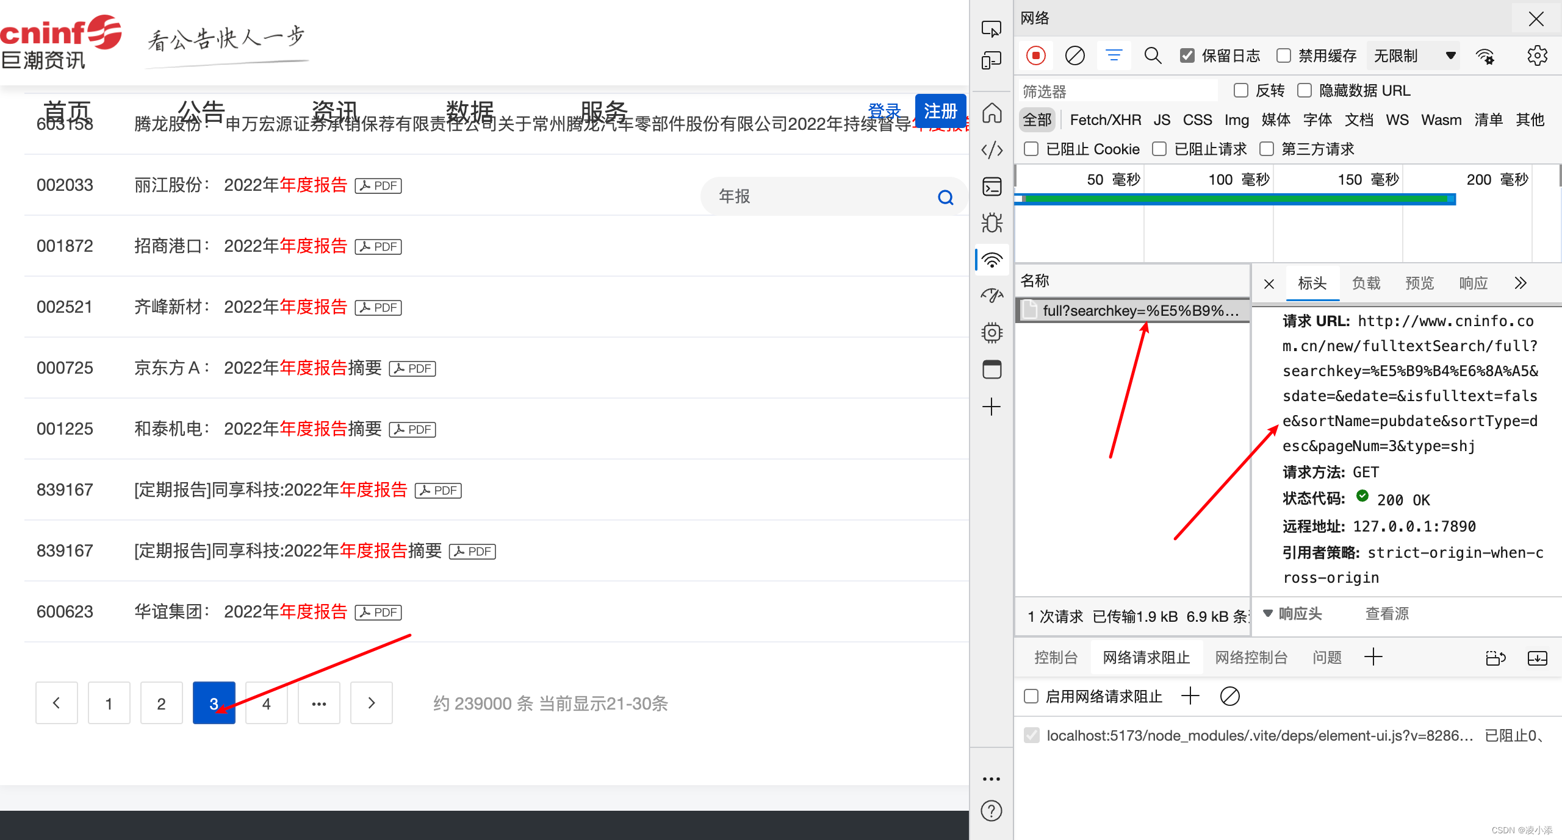Click the 筛选器 filter input field
1562x840 pixels.
pos(1117,91)
